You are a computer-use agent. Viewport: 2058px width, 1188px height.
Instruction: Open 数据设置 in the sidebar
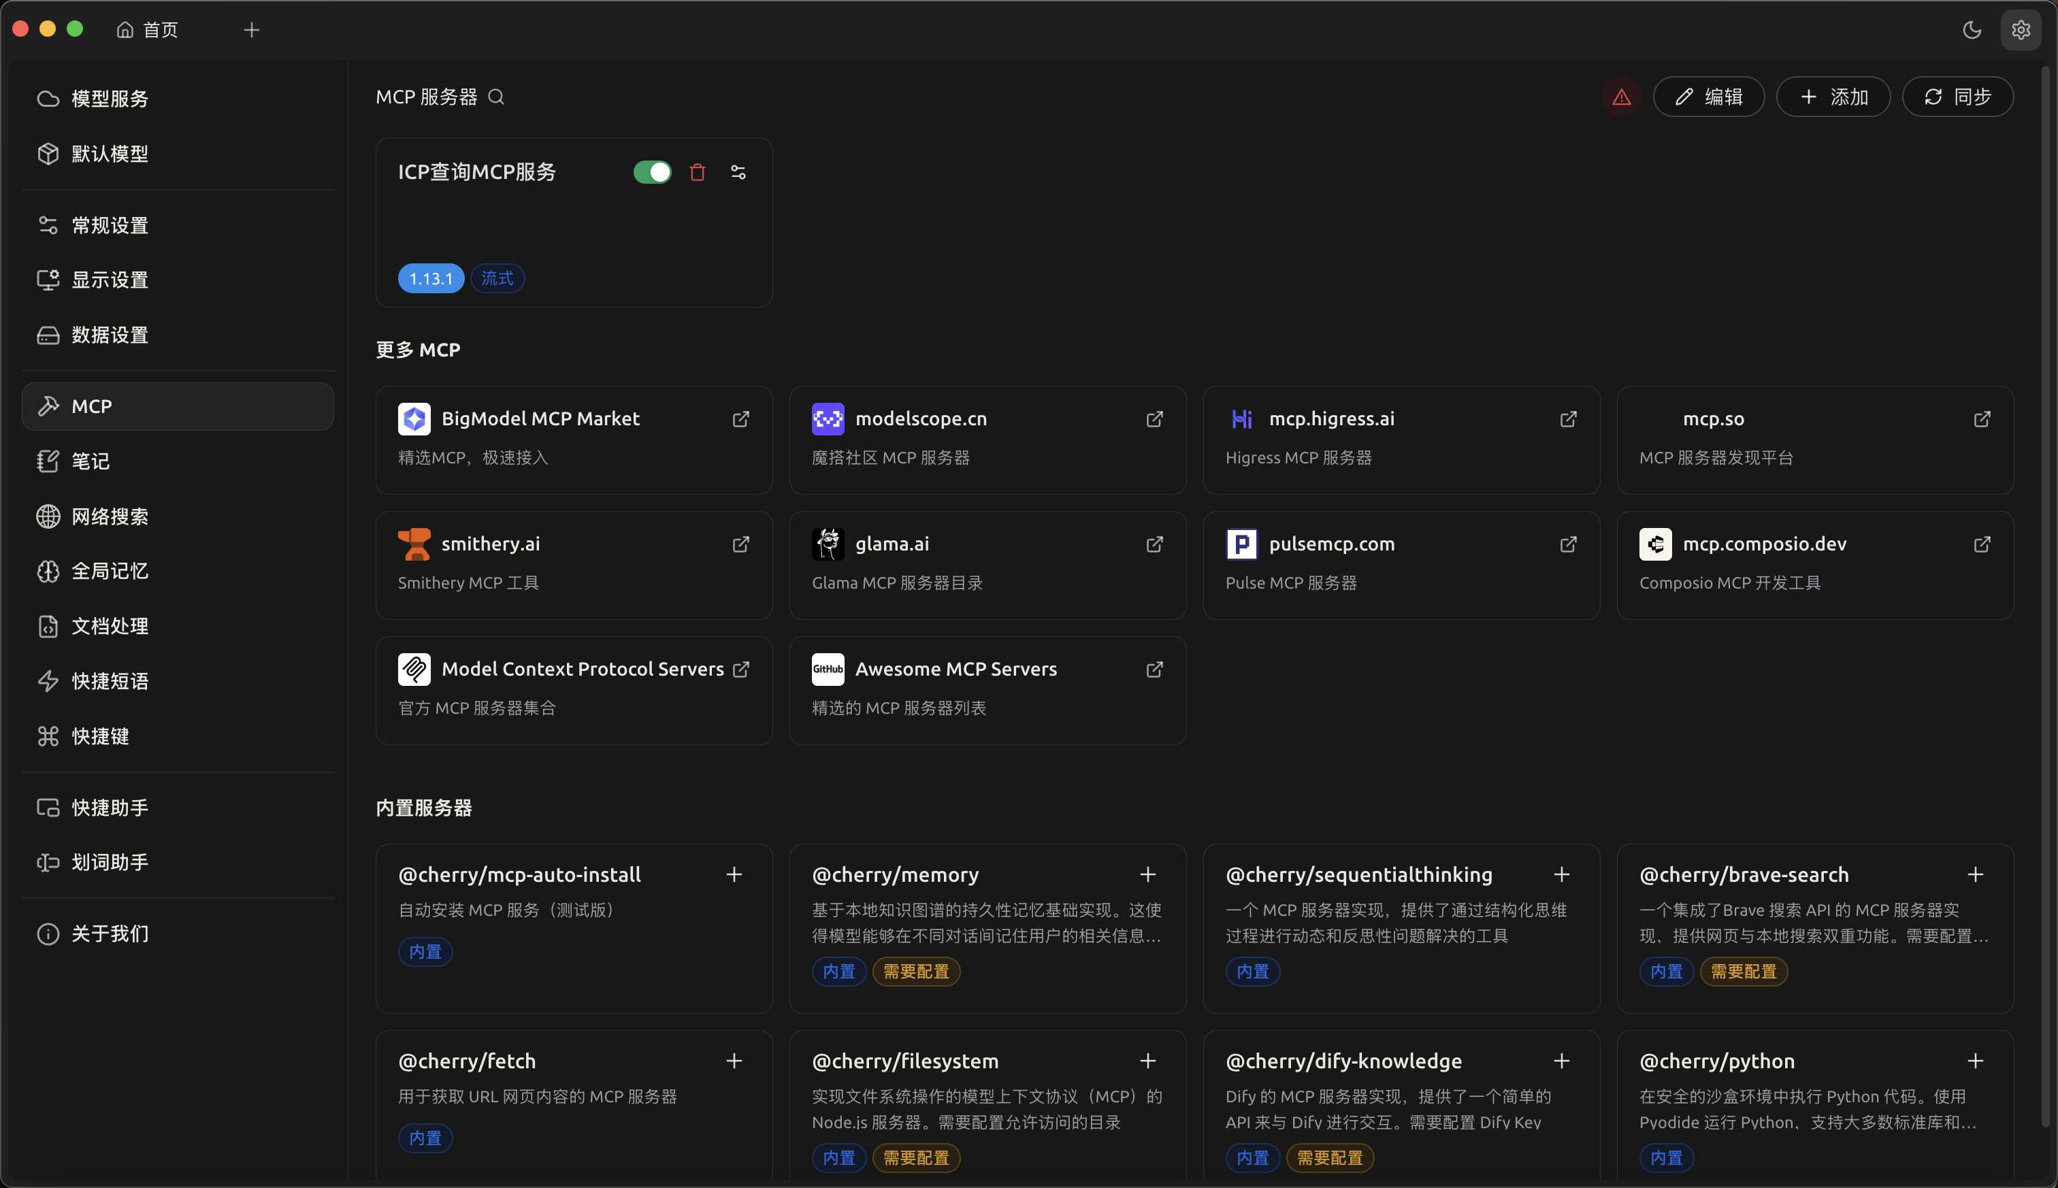coord(178,335)
